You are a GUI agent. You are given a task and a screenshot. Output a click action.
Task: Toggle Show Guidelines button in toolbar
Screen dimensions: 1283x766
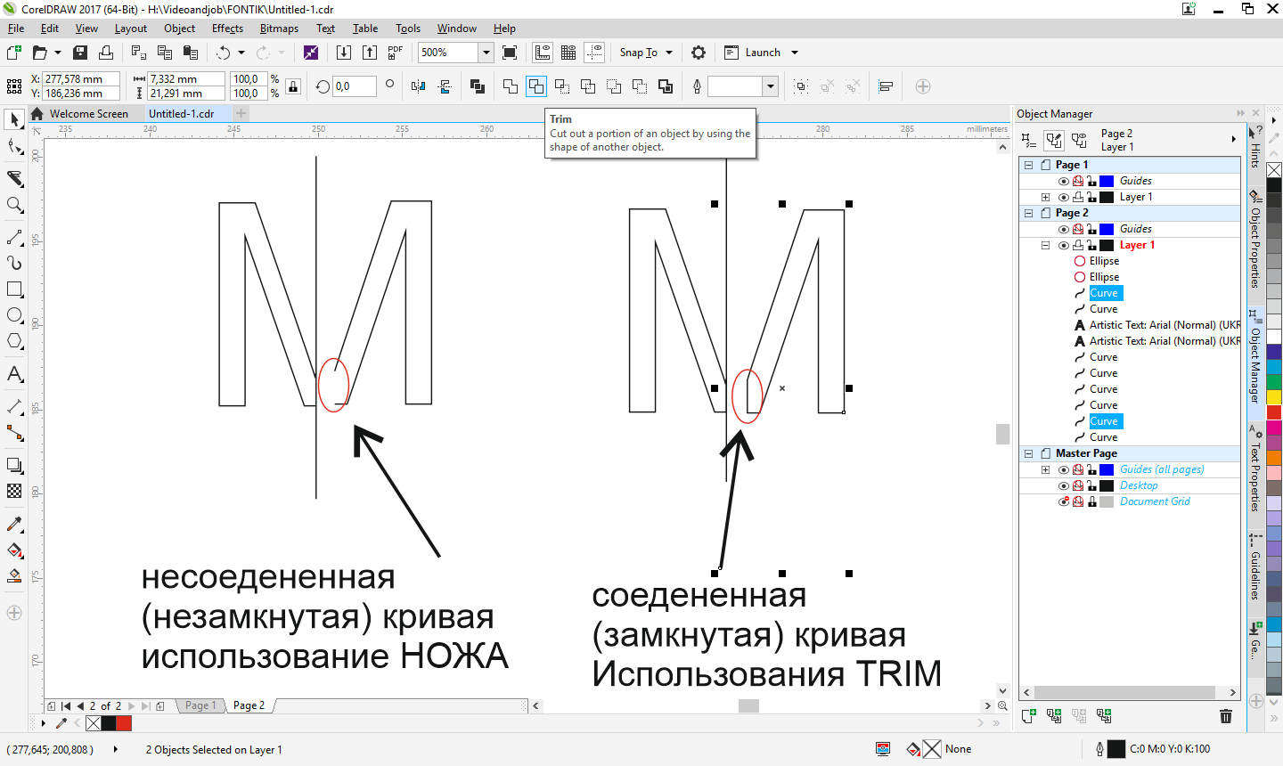click(594, 53)
